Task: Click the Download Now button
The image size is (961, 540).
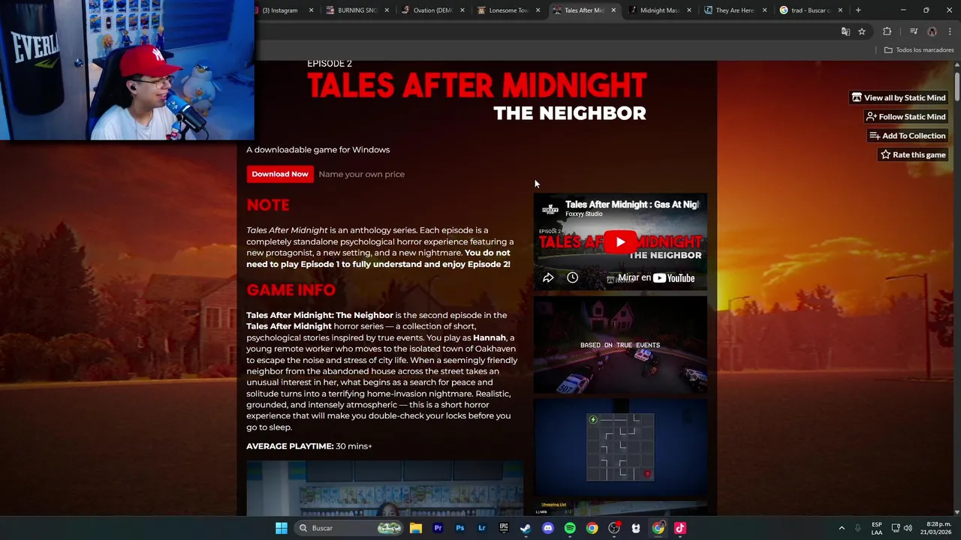Action: (280, 174)
